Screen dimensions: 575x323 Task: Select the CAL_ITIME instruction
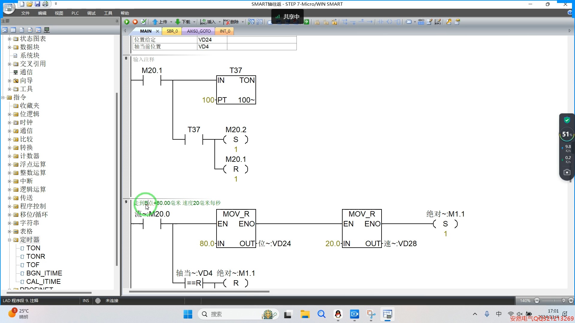pos(43,282)
